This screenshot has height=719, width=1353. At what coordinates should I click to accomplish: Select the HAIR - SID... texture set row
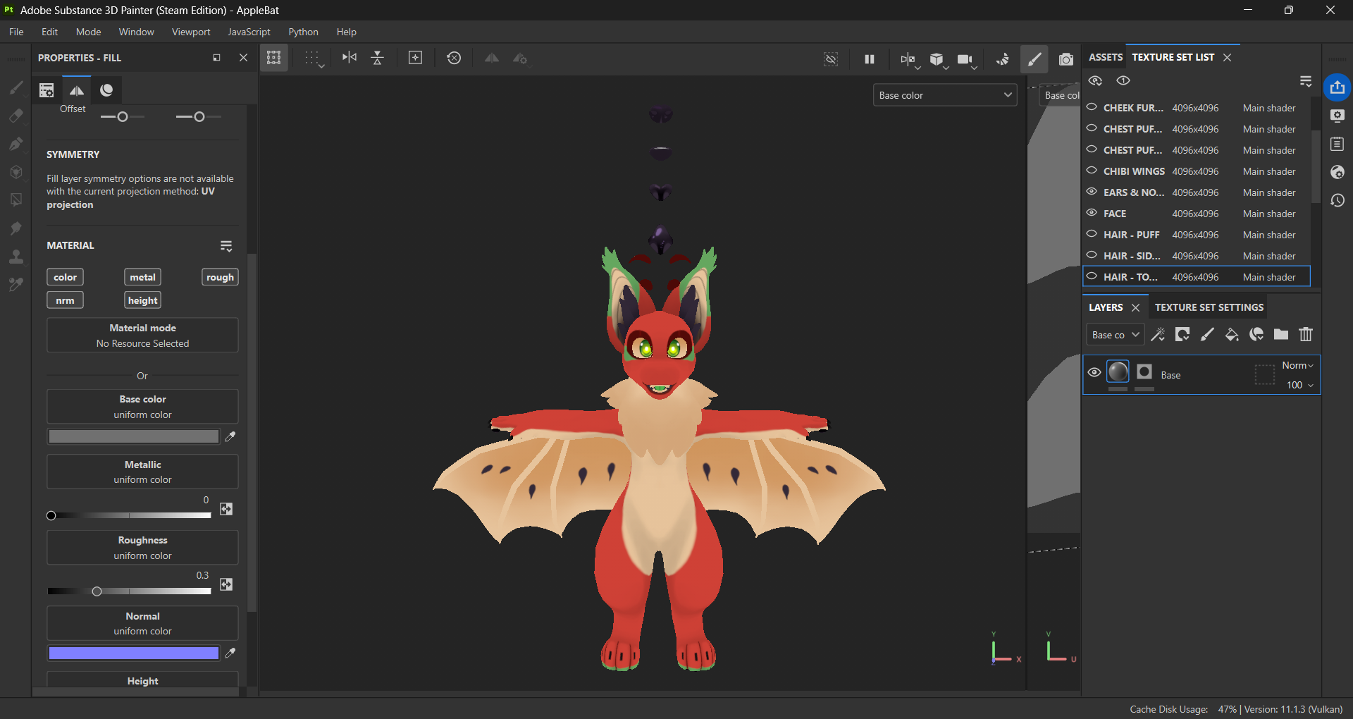tap(1197, 255)
